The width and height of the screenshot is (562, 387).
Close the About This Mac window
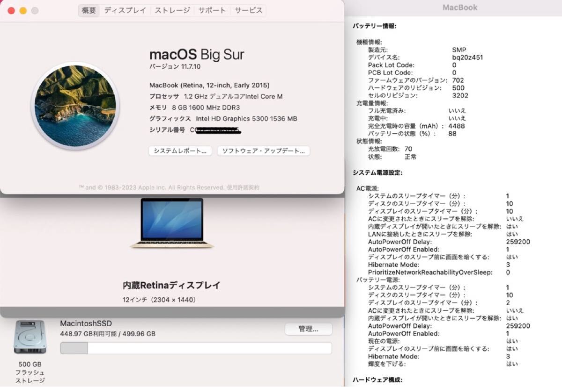pyautogui.click(x=11, y=10)
